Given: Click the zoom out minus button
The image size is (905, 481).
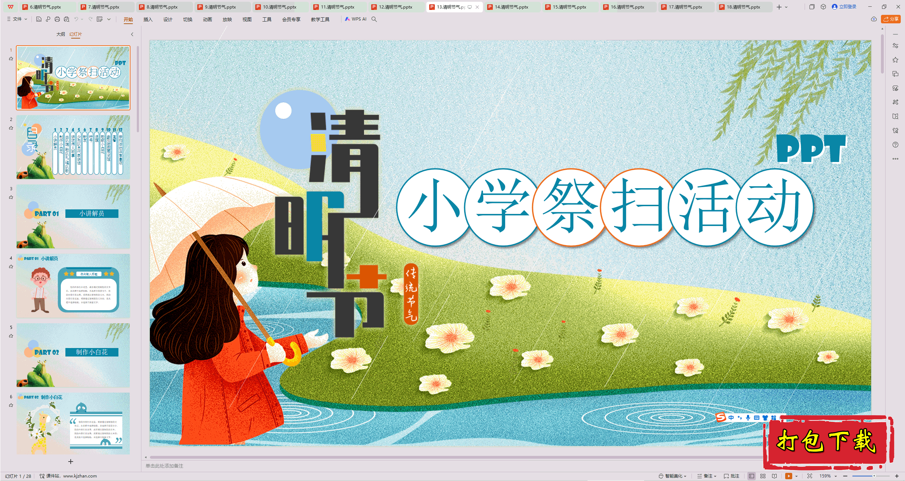Looking at the screenshot, I should (845, 476).
